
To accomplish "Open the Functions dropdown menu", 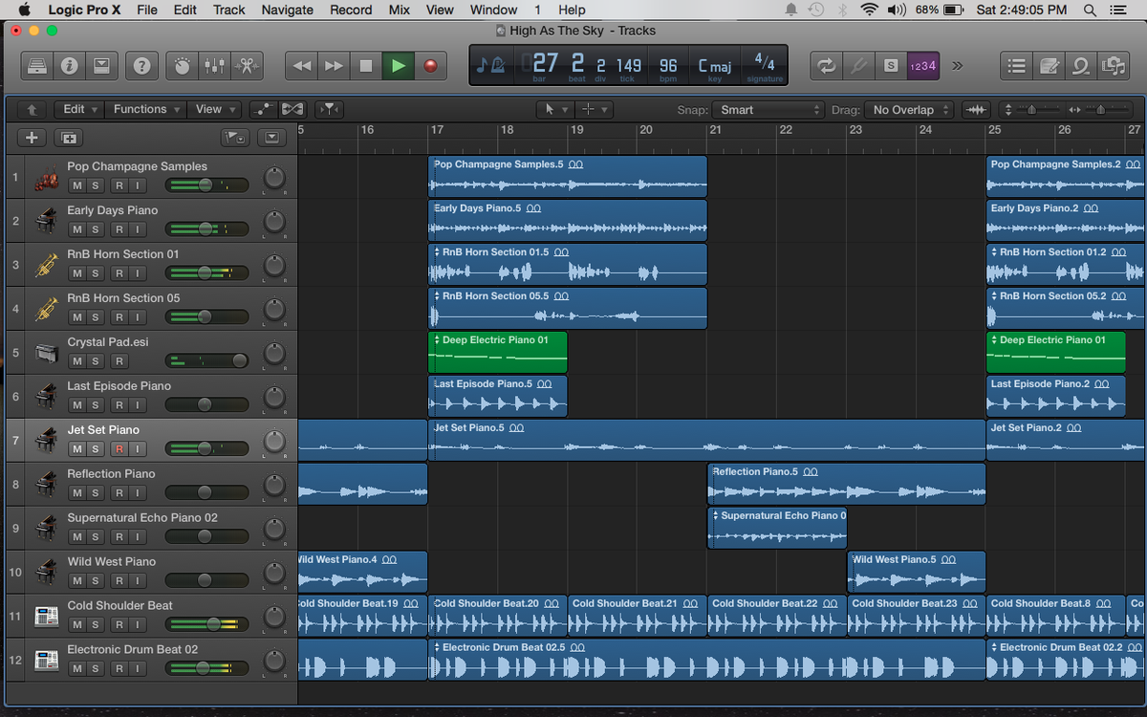I will pyautogui.click(x=145, y=109).
